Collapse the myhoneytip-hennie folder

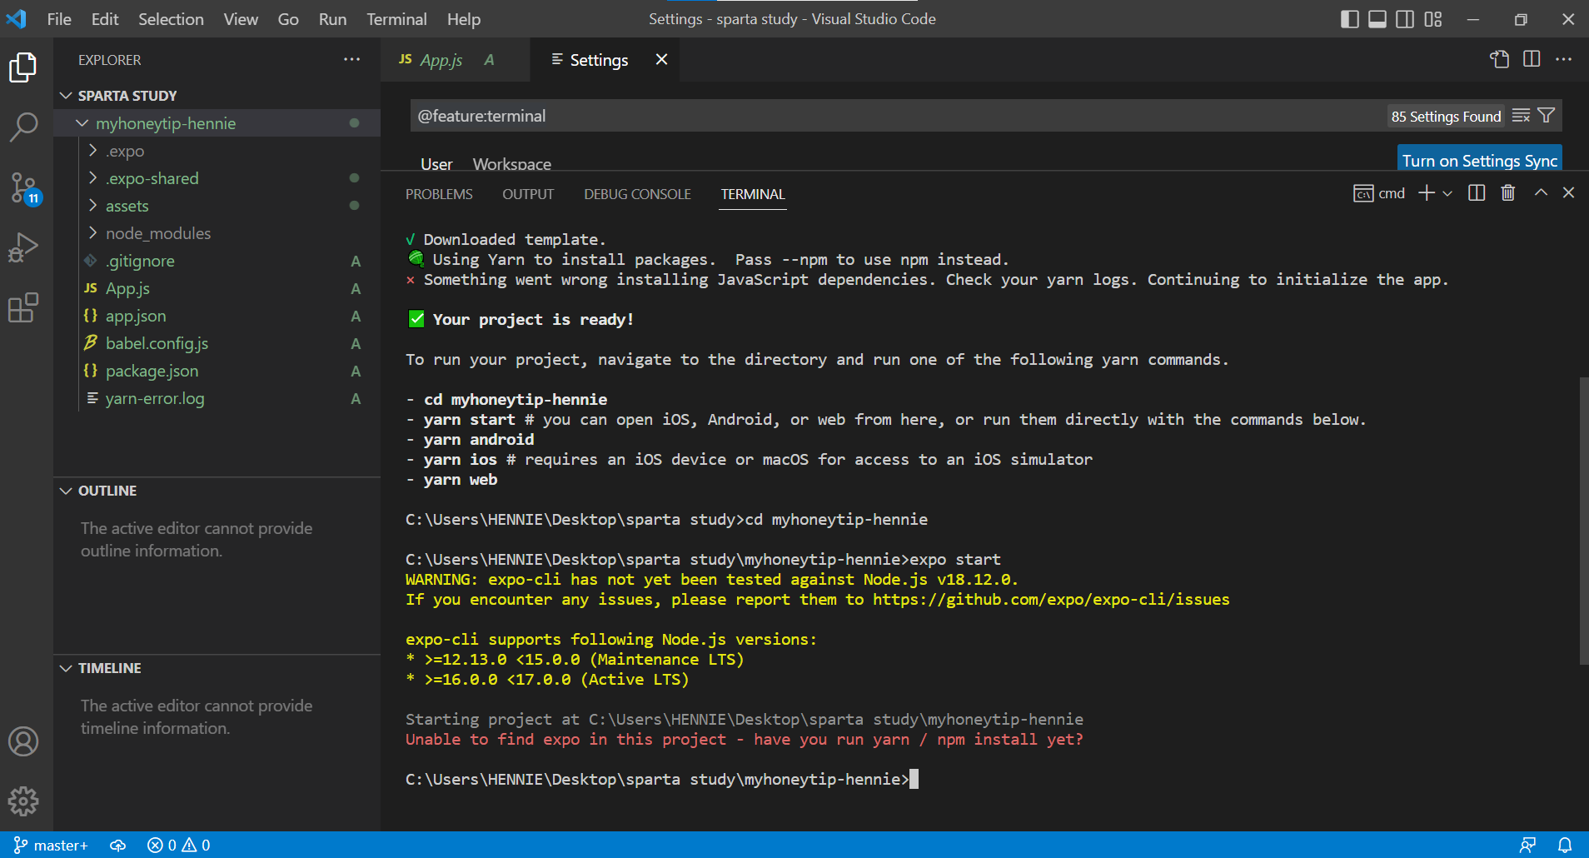pyautogui.click(x=82, y=123)
